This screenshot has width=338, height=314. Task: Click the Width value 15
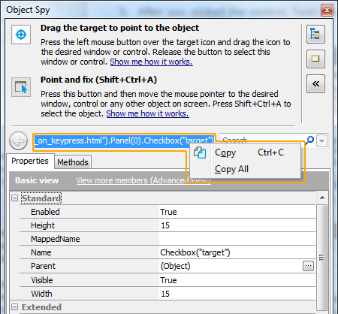pos(165,294)
